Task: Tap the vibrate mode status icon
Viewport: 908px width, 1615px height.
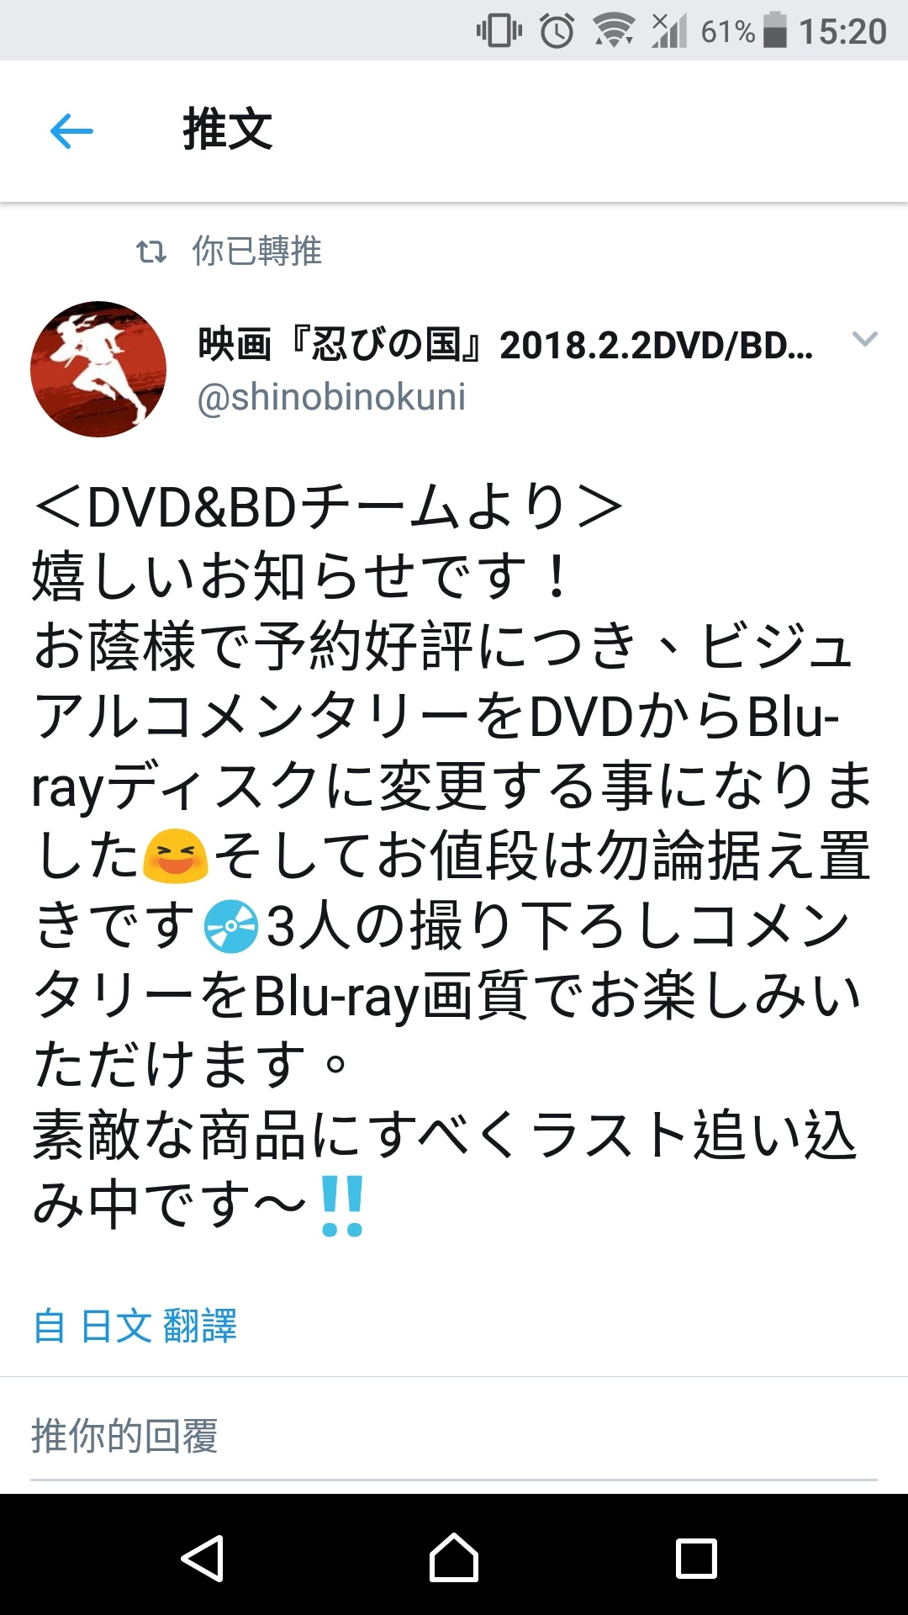Action: (x=499, y=31)
